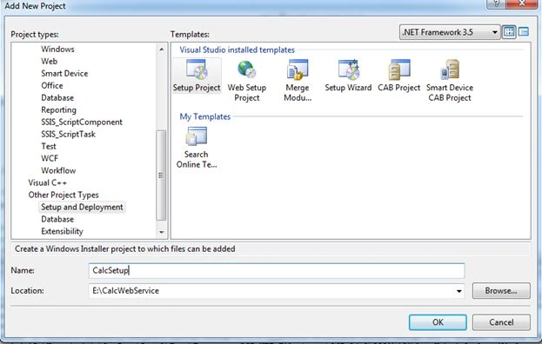Viewport: 542px width, 344px height.
Task: Select SSIS_ScriptComponent project type
Action: [x=82, y=122]
